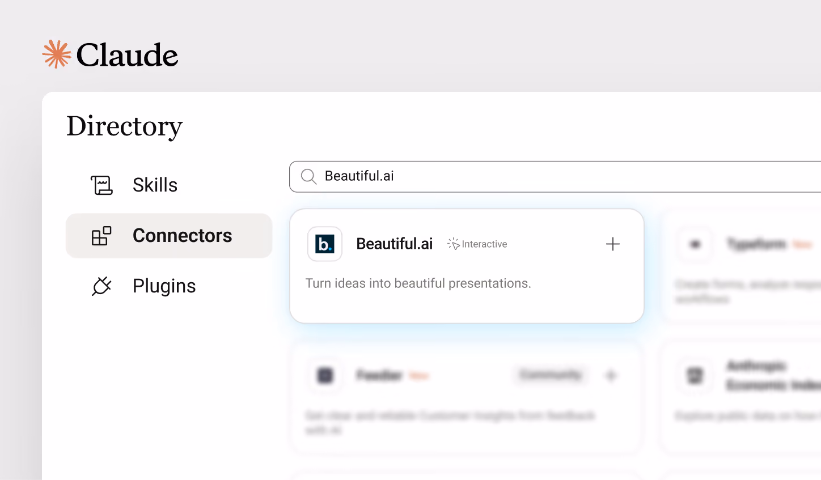The image size is (821, 480).
Task: Click the Plugins plug icon
Action: (101, 286)
